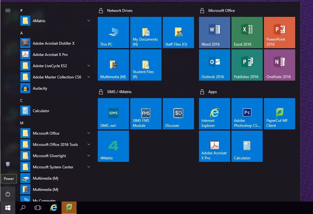Open taskbar Search magnifier
The height and width of the screenshot is (214, 313).
23,208
